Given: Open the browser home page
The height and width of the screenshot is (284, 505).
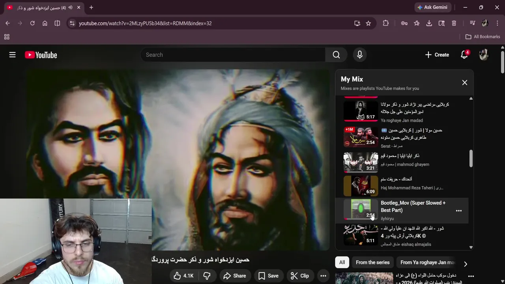Looking at the screenshot, I should click(45, 23).
